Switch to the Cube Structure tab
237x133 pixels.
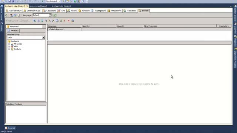14,11
